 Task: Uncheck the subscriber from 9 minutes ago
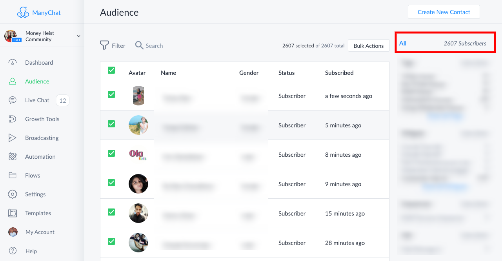(111, 183)
